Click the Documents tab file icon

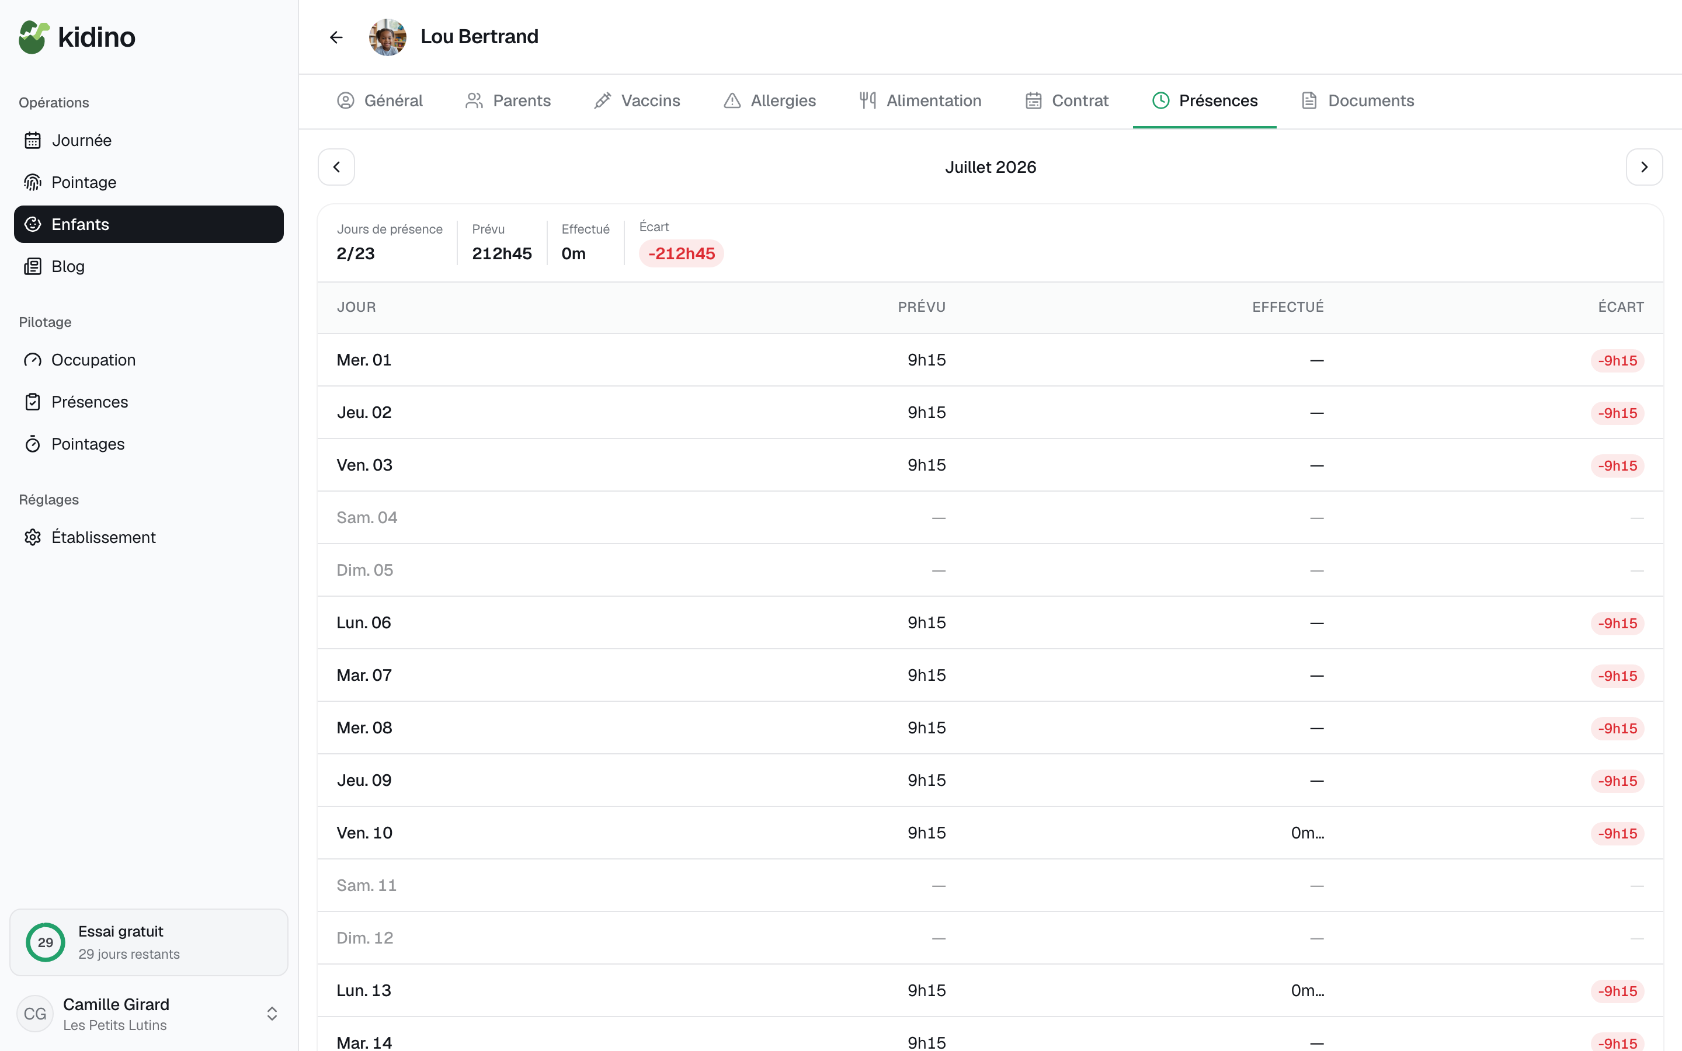pos(1309,101)
